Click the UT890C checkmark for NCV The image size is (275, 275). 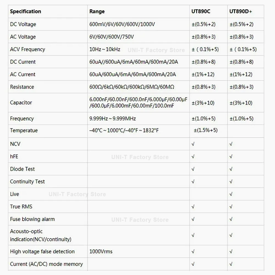pos(193,144)
